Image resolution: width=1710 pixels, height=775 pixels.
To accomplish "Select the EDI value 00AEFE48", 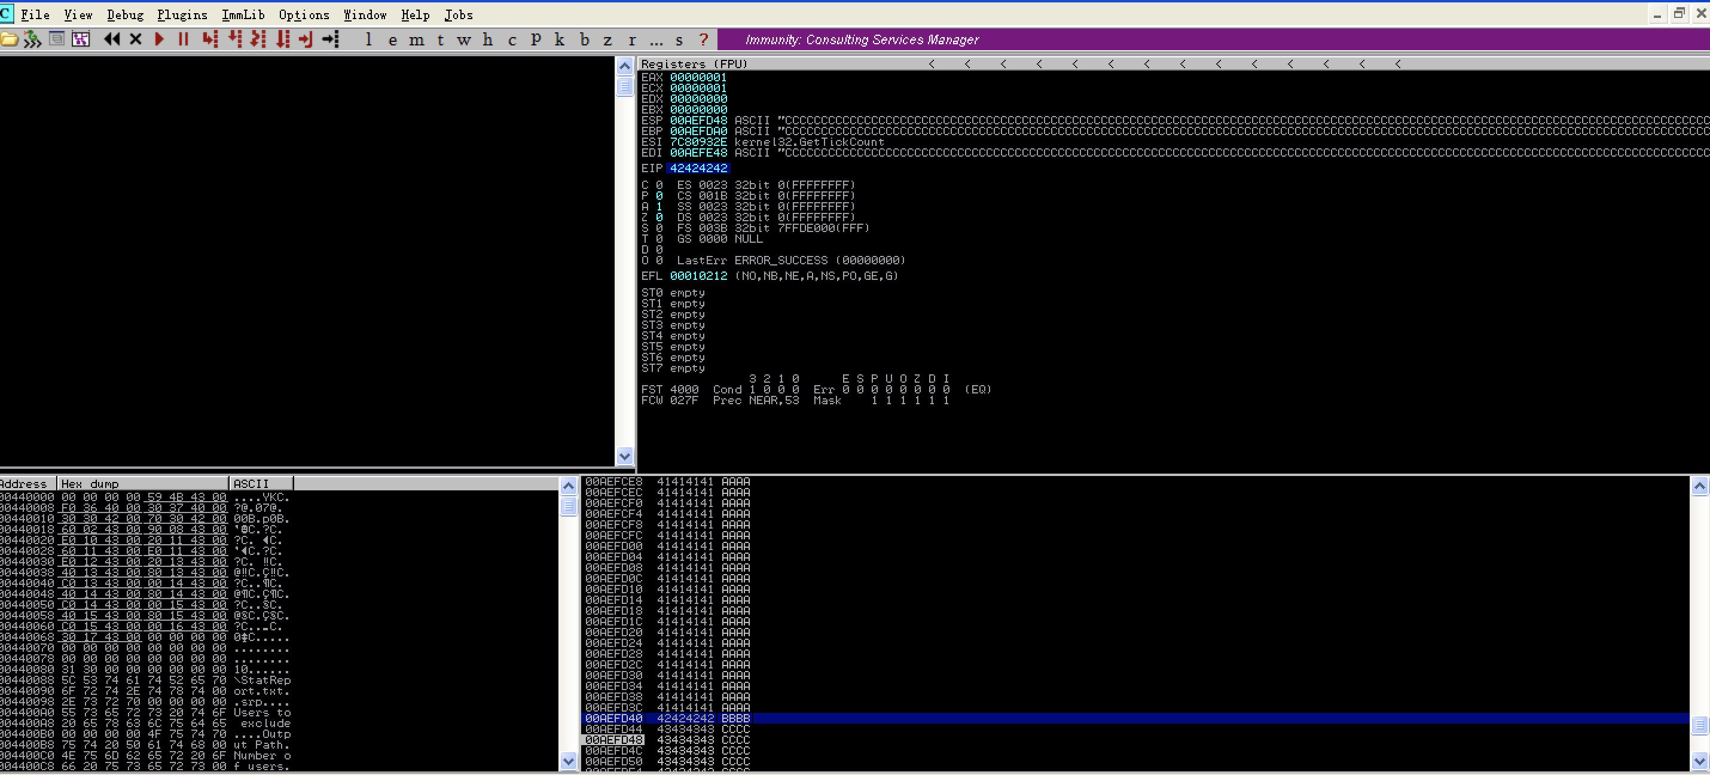I will [x=698, y=152].
